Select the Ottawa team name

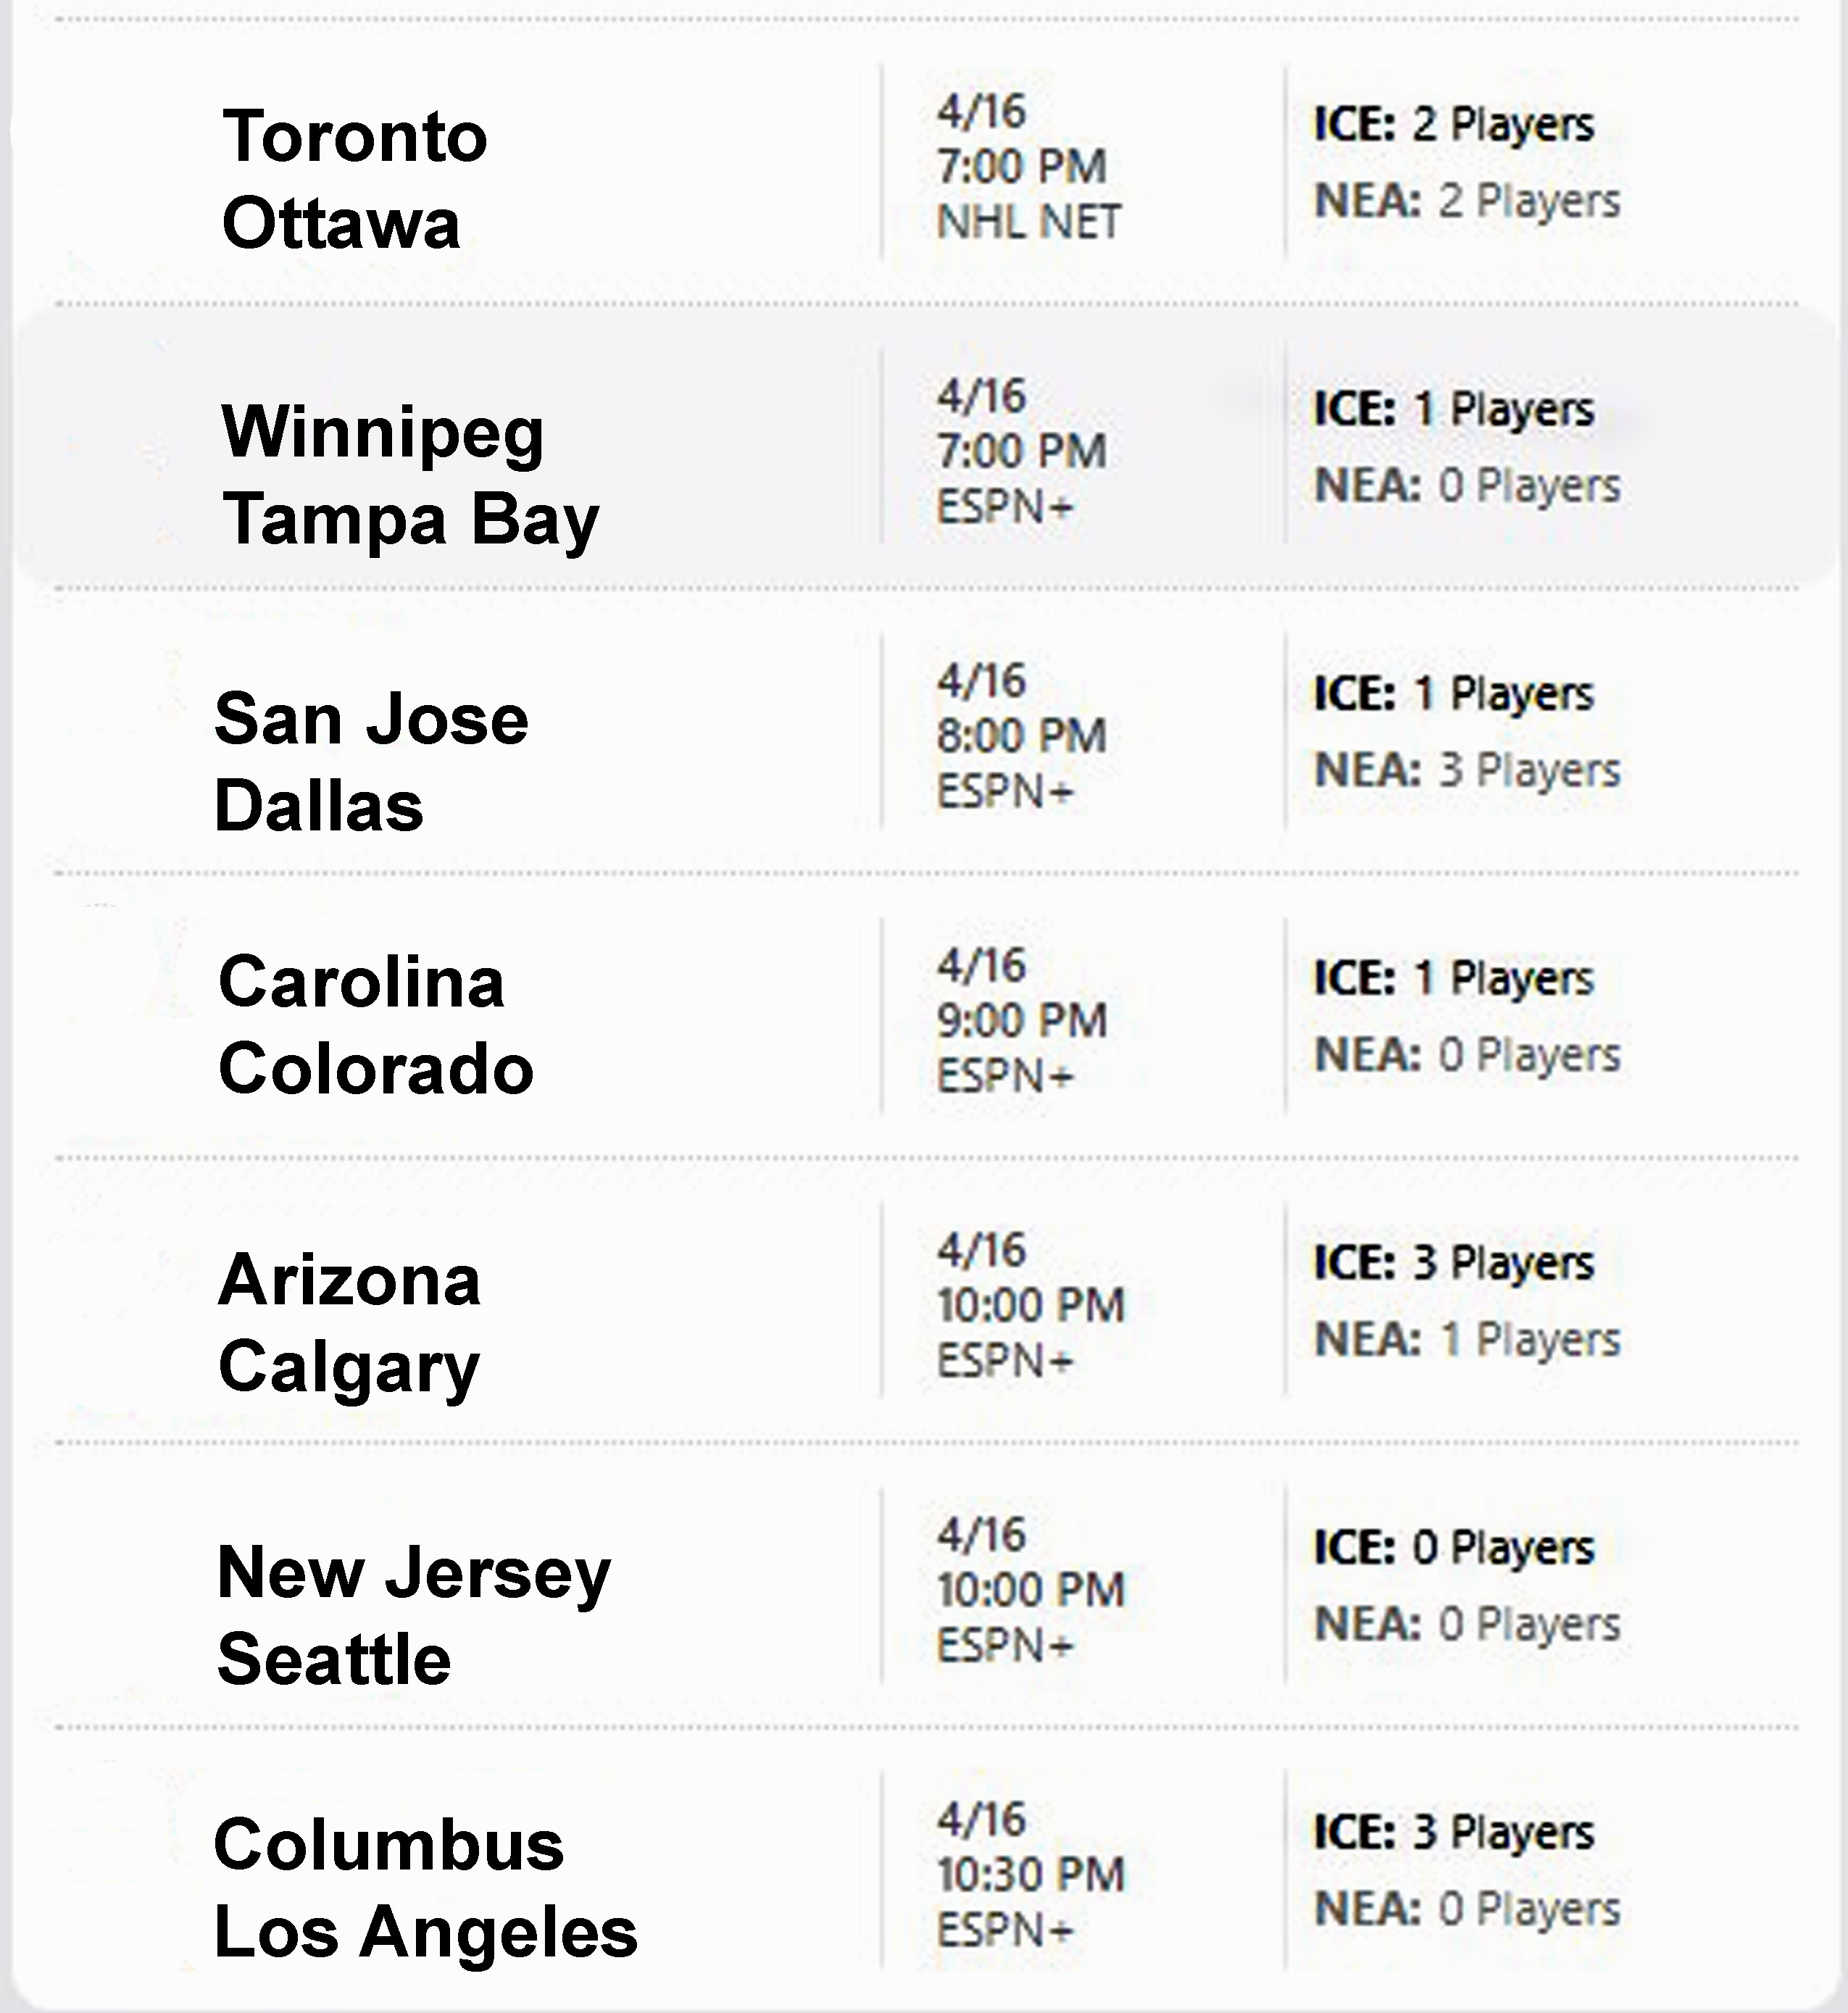tap(341, 223)
